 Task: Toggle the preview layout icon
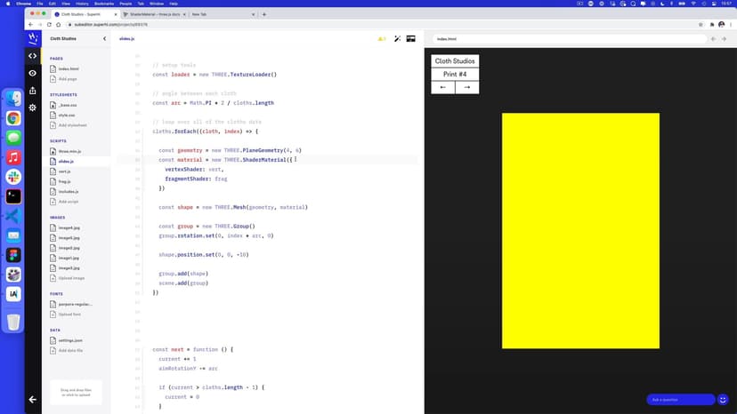click(411, 39)
